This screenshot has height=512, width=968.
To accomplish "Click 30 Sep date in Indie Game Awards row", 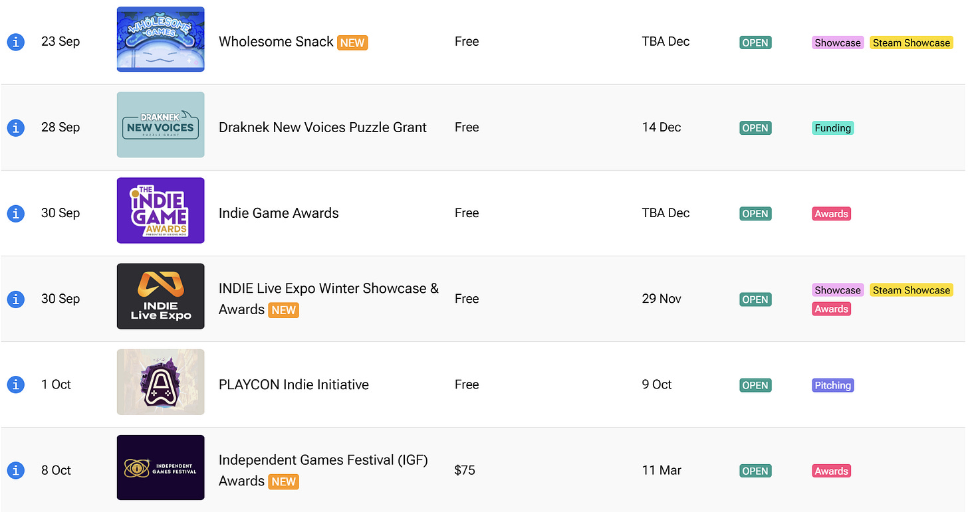I will click(x=60, y=213).
